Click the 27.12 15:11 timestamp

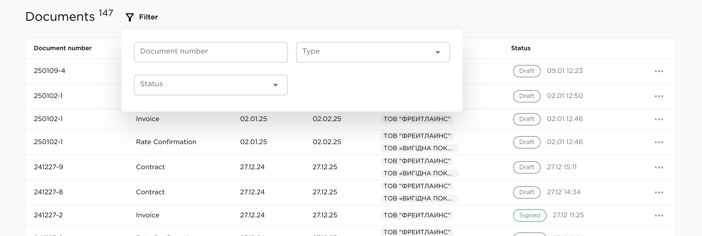click(562, 167)
